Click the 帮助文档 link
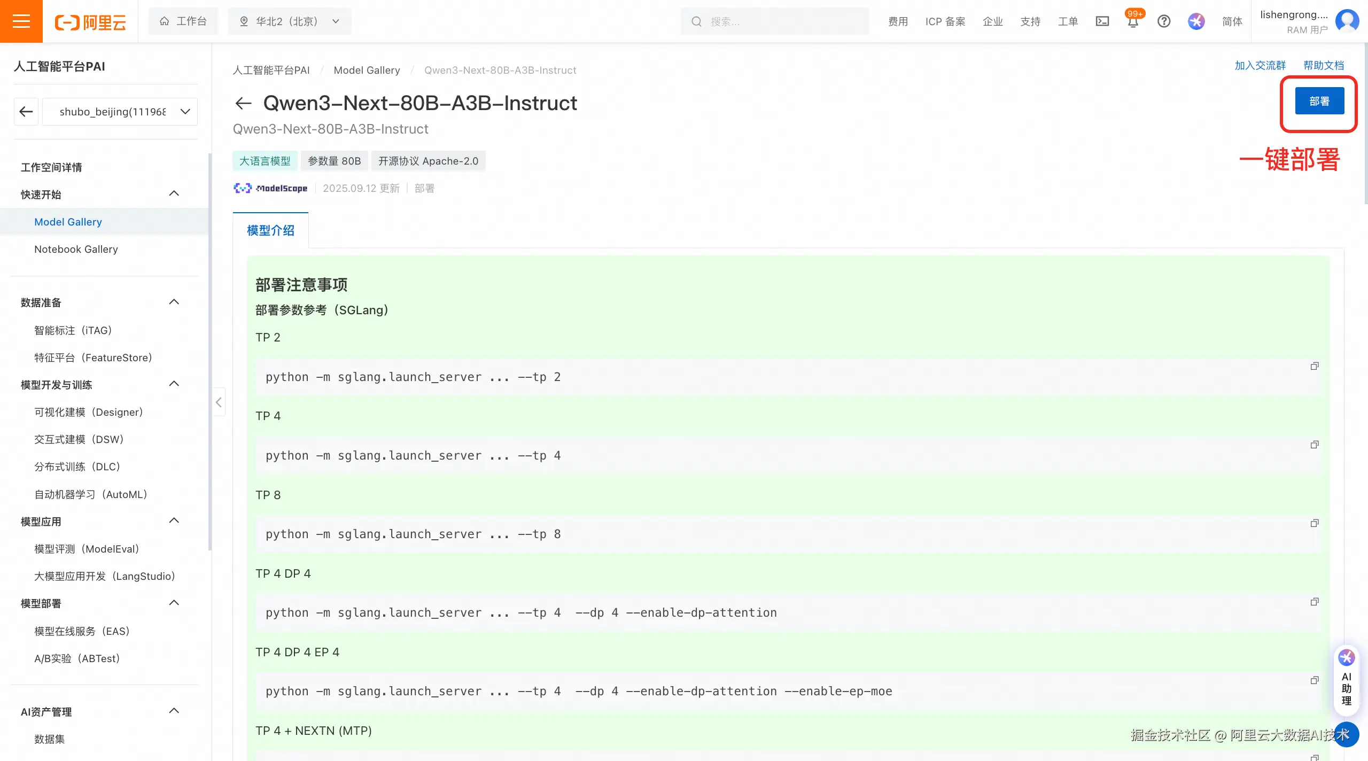1368x761 pixels. click(x=1323, y=65)
